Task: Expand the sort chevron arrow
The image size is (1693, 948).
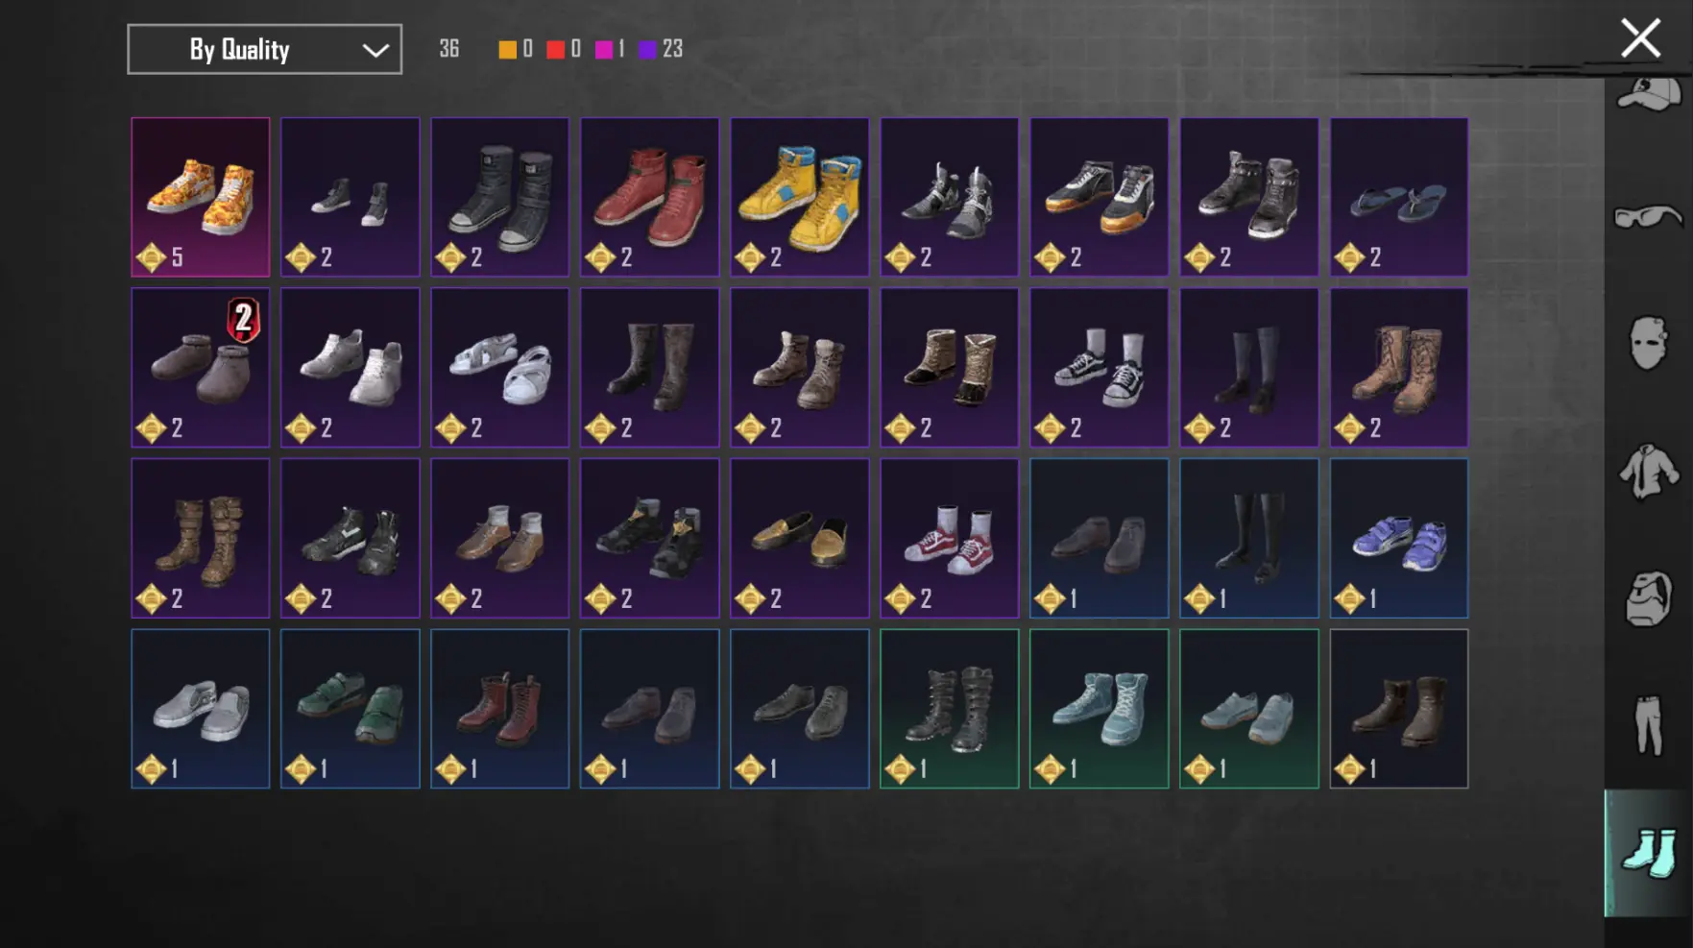Action: coord(375,50)
